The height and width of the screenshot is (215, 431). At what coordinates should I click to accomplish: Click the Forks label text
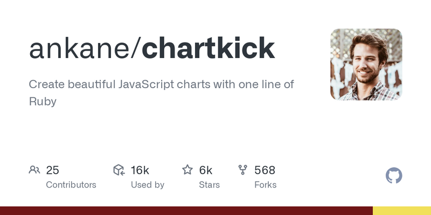[x=265, y=185]
